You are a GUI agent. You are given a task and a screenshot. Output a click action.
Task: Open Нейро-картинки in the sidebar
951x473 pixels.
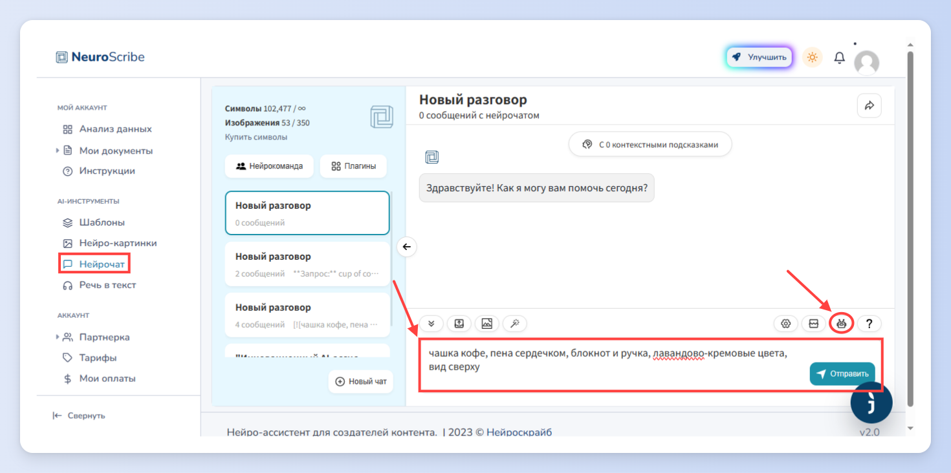[x=110, y=243]
